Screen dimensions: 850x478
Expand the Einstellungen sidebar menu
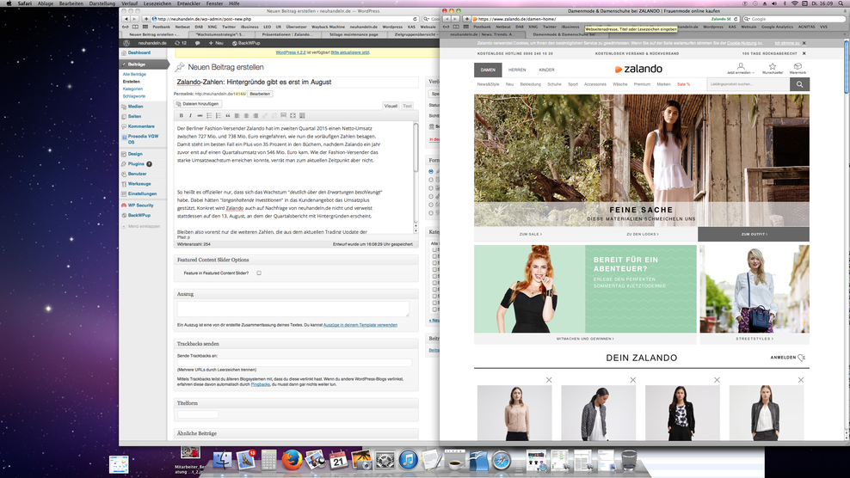142,193
